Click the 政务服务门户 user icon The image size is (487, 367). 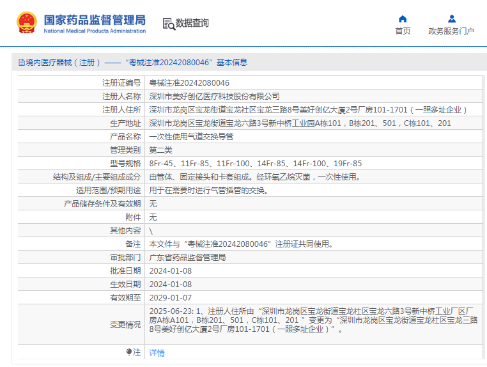(x=452, y=19)
